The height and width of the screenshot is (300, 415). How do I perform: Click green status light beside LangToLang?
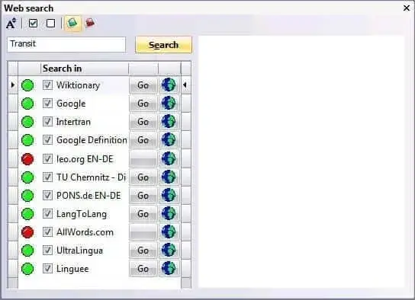coord(27,214)
